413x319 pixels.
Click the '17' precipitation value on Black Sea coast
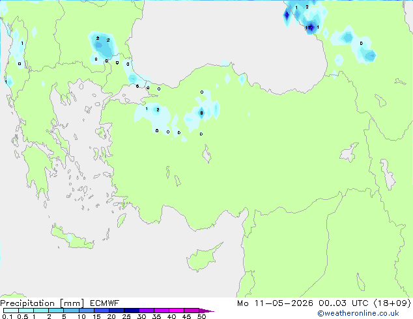308,27
